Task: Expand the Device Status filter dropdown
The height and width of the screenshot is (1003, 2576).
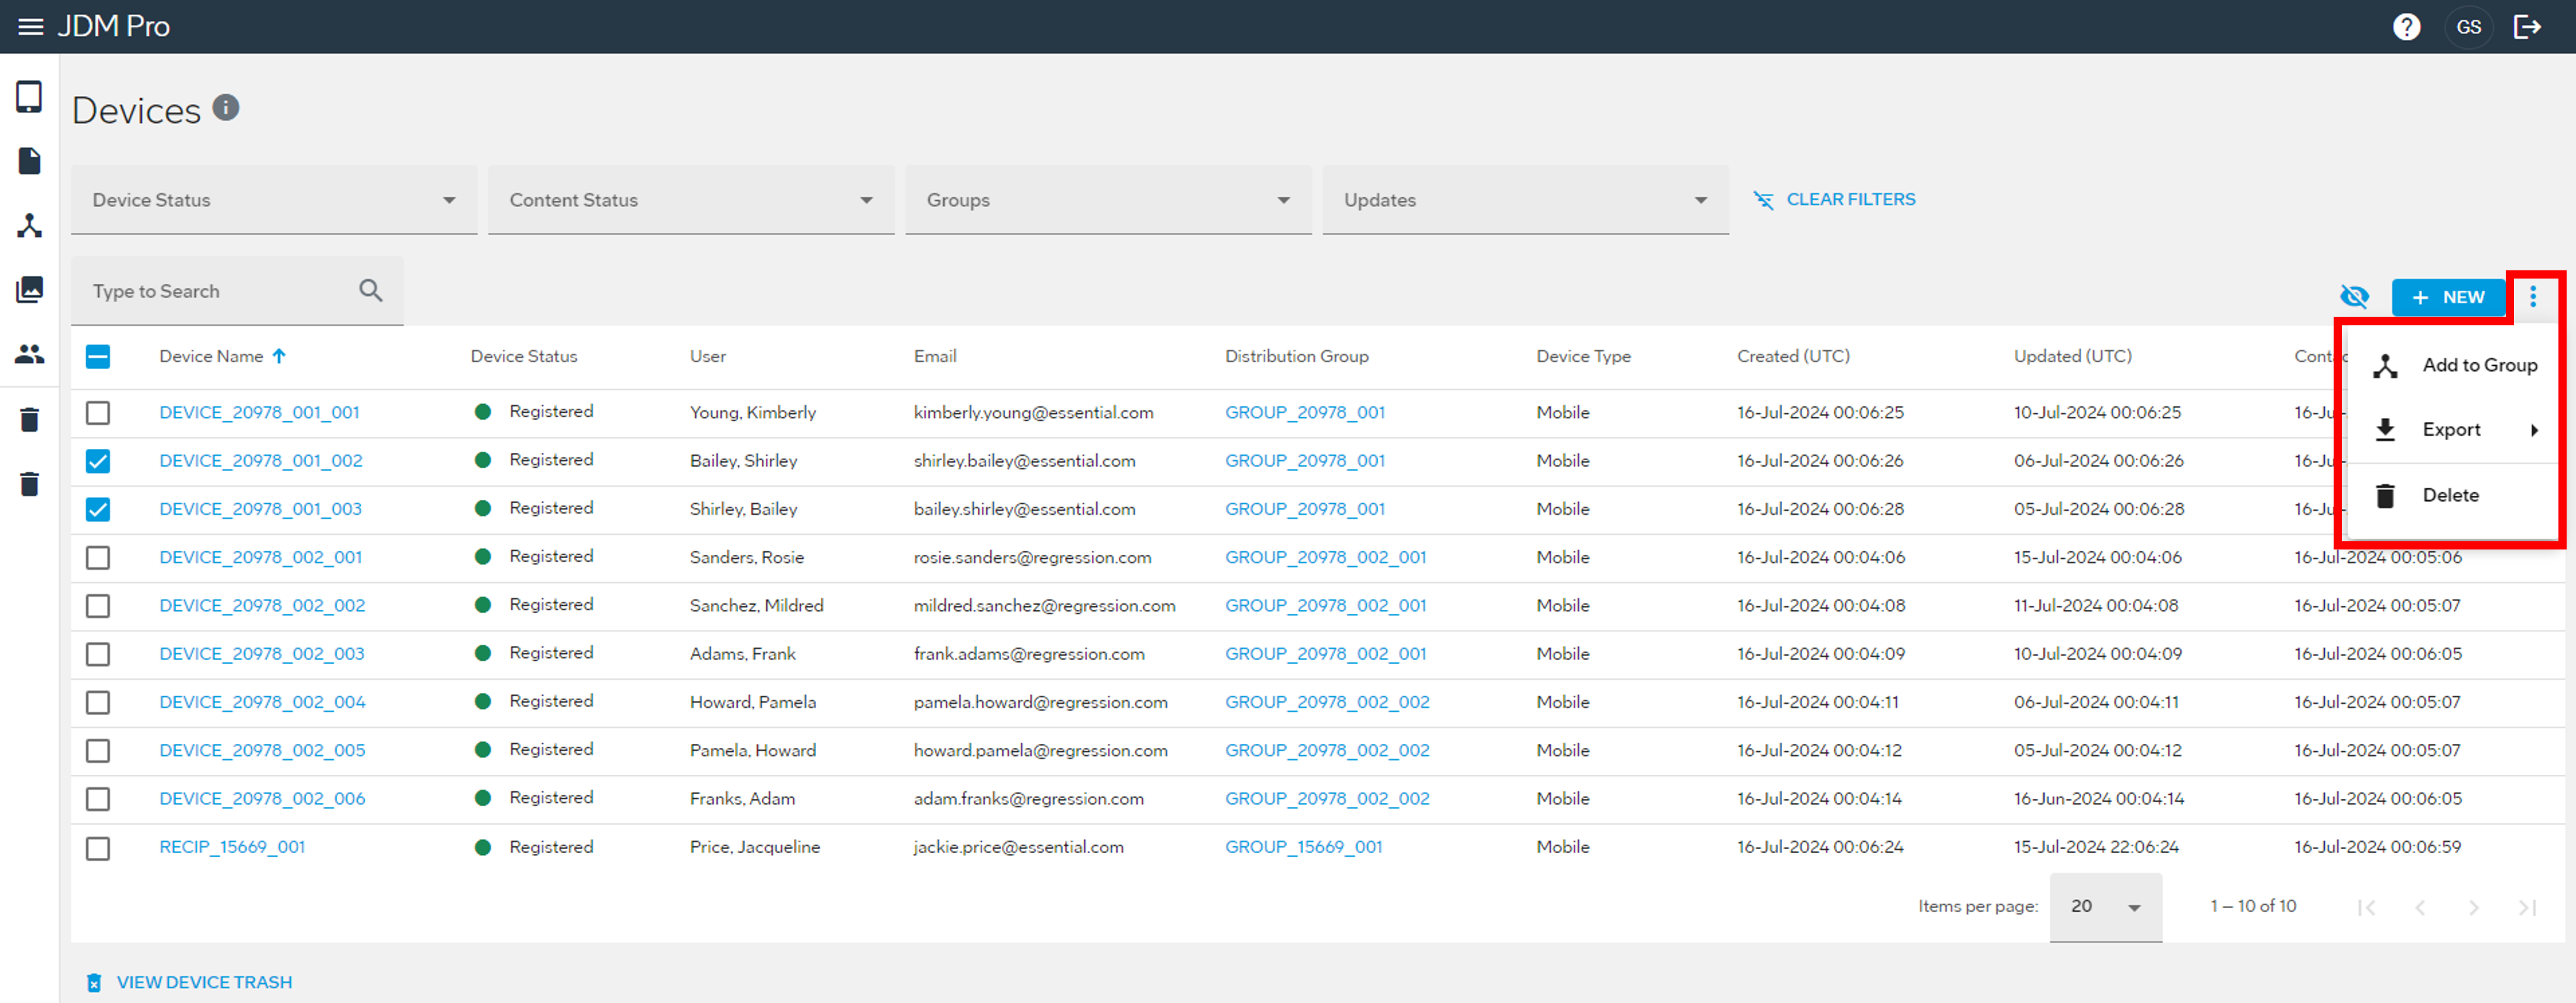Action: pyautogui.click(x=274, y=200)
